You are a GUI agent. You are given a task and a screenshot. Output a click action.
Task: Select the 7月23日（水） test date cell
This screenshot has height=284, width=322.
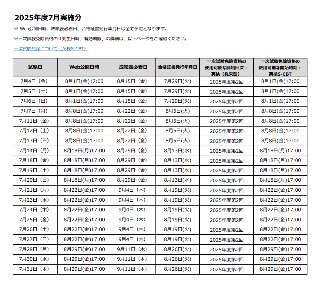[x=35, y=200]
